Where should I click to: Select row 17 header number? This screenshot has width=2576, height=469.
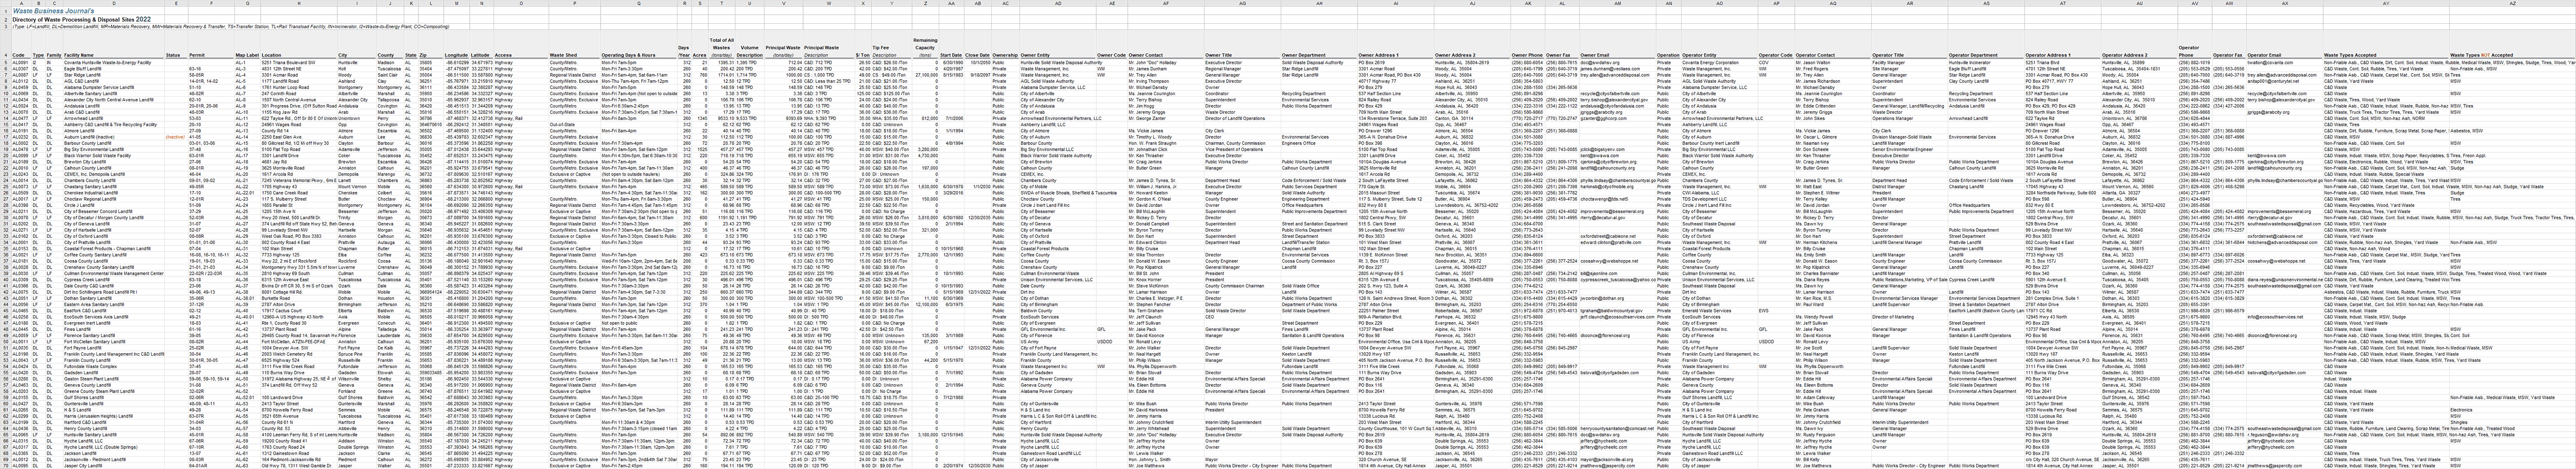(x=5, y=137)
